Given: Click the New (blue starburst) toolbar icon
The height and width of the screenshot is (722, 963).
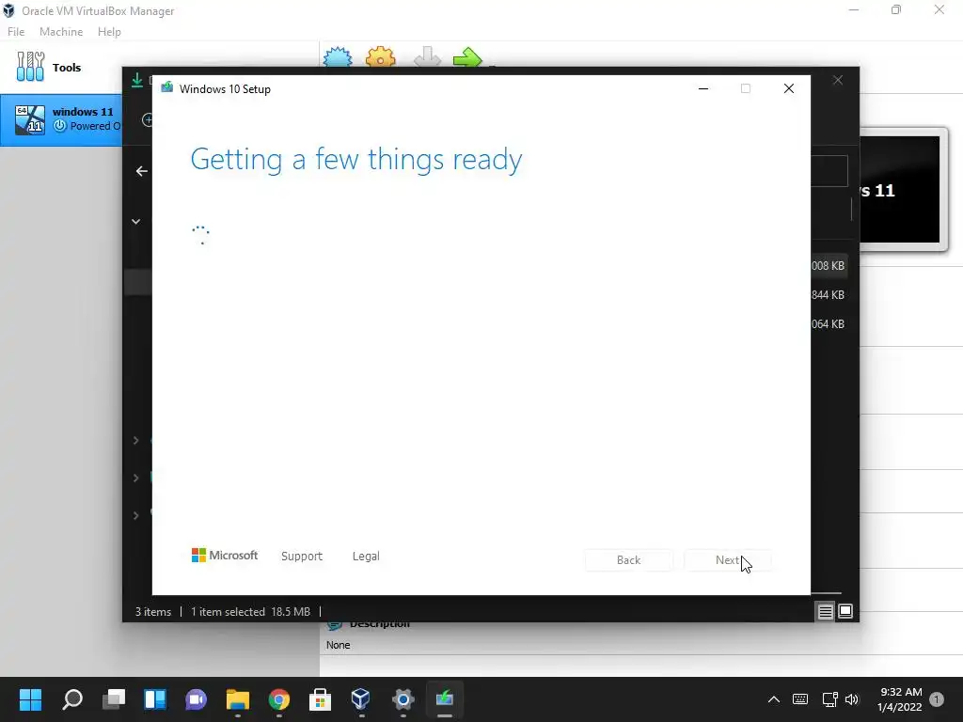Looking at the screenshot, I should (338, 57).
